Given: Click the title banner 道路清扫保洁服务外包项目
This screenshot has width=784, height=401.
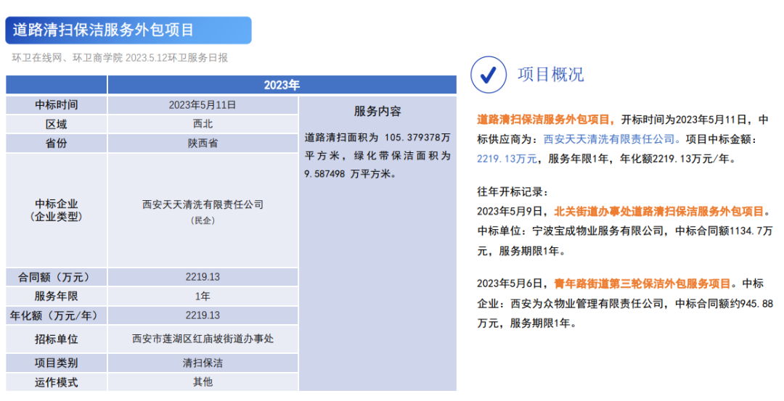Looking at the screenshot, I should click(128, 30).
